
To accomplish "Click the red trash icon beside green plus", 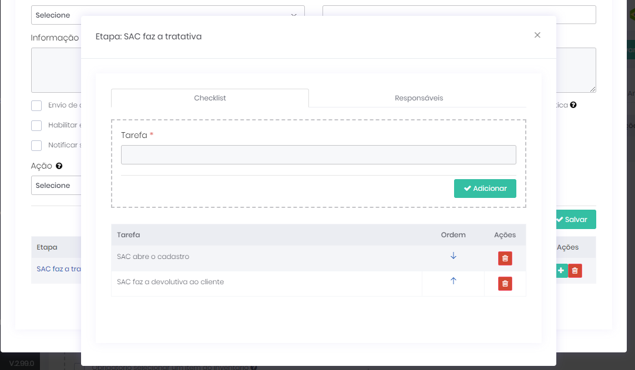I will (x=575, y=271).
